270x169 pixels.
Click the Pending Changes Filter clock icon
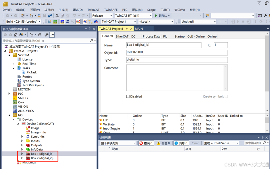click(x=32, y=35)
